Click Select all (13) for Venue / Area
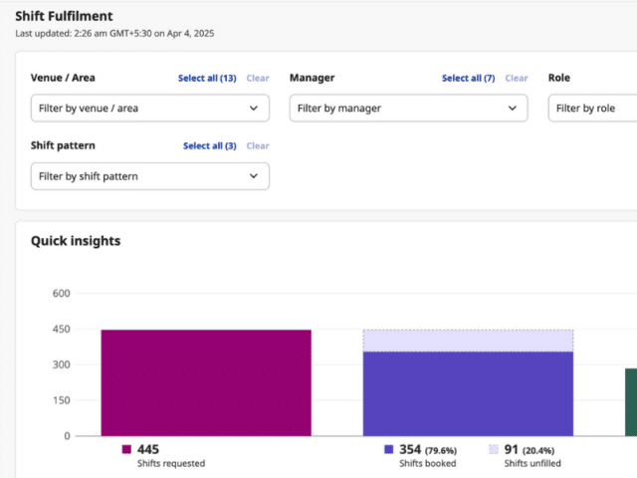This screenshot has width=637, height=478. tap(207, 78)
